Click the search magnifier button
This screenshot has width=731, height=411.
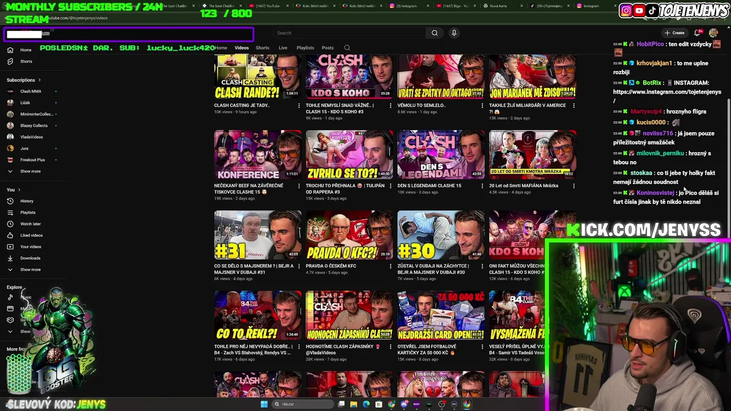coord(435,33)
